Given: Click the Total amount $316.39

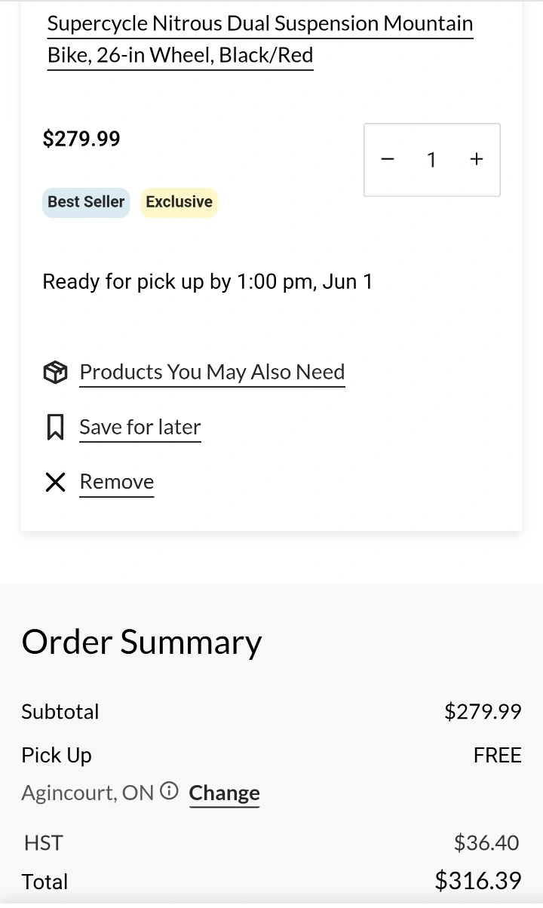Looking at the screenshot, I should click(478, 880).
